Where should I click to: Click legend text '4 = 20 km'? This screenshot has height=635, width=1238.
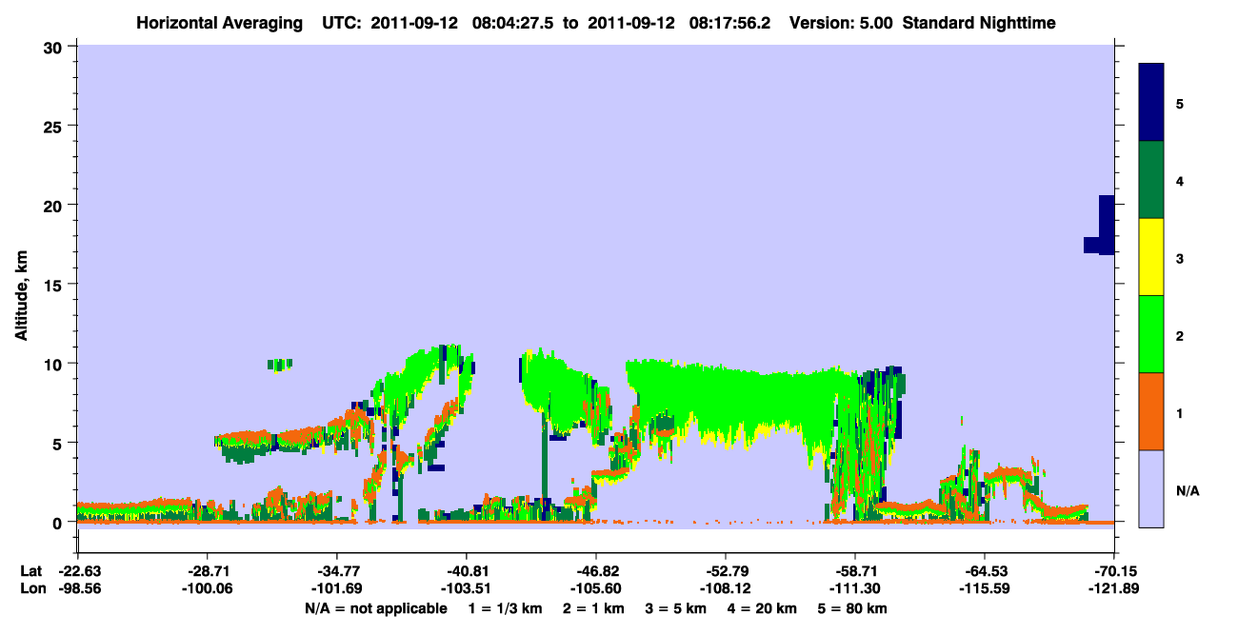coord(763,608)
